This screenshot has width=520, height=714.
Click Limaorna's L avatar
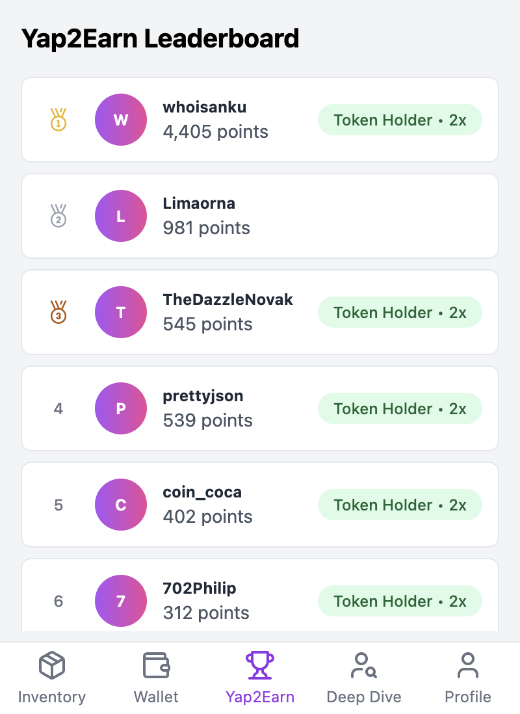click(x=121, y=216)
